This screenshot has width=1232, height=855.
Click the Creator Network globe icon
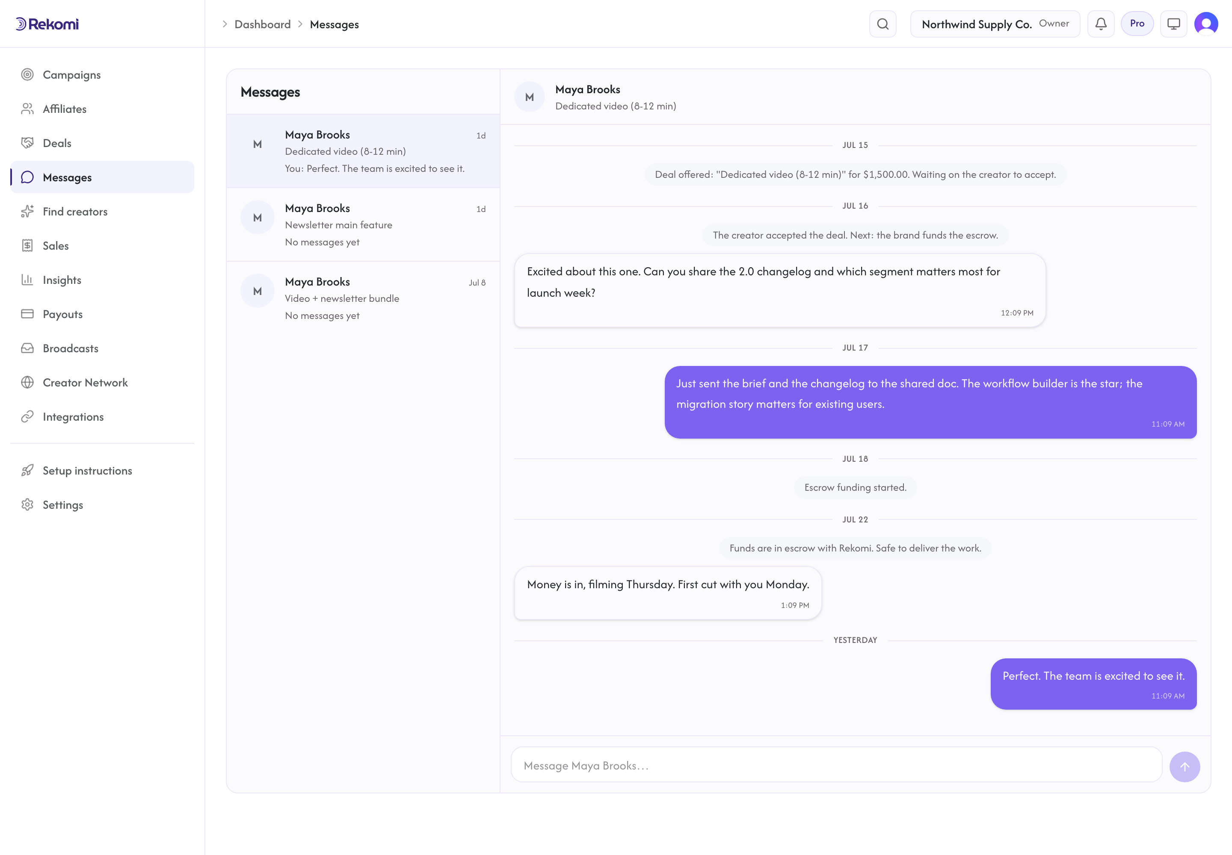coord(27,383)
